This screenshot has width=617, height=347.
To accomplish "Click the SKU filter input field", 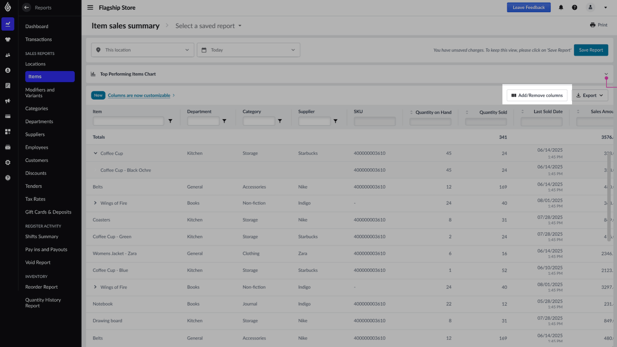I will [375, 121].
